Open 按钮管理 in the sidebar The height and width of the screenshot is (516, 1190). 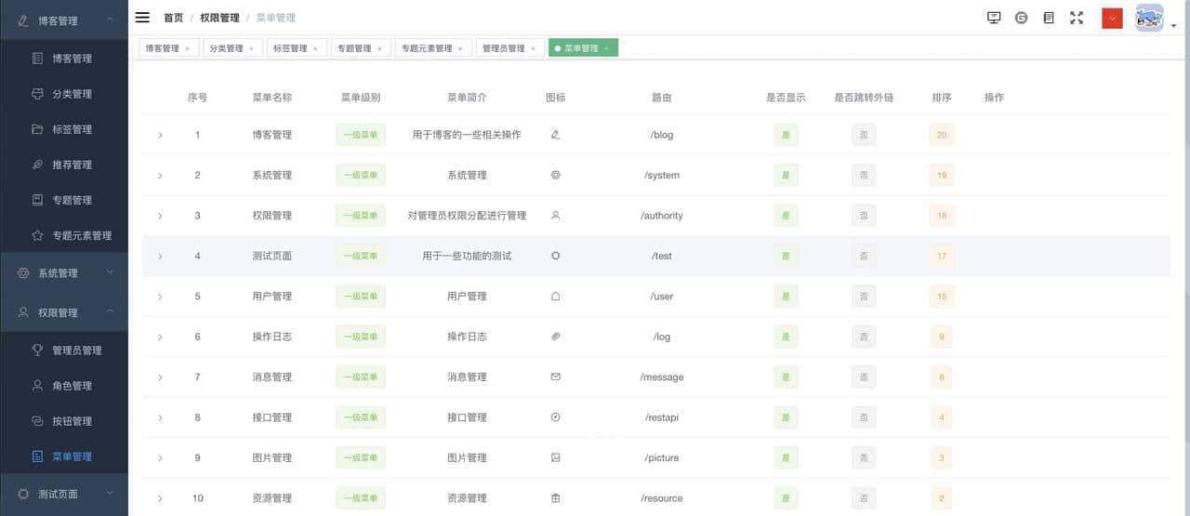[x=64, y=420]
